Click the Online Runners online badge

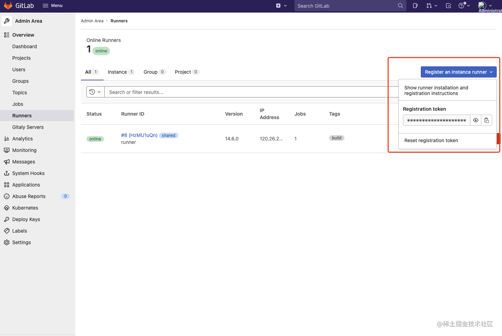pos(101,51)
